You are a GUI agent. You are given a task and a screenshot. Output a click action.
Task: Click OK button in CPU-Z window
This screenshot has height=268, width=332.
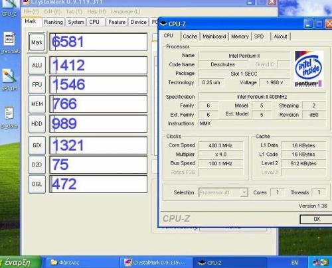pos(316,219)
